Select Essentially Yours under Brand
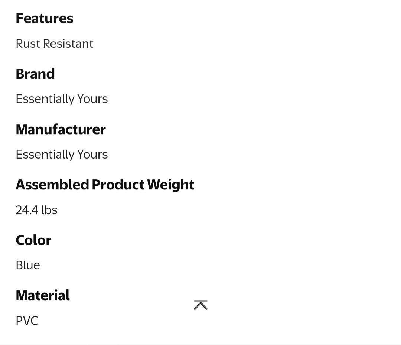Screen dimensions: 401x345 [62, 99]
